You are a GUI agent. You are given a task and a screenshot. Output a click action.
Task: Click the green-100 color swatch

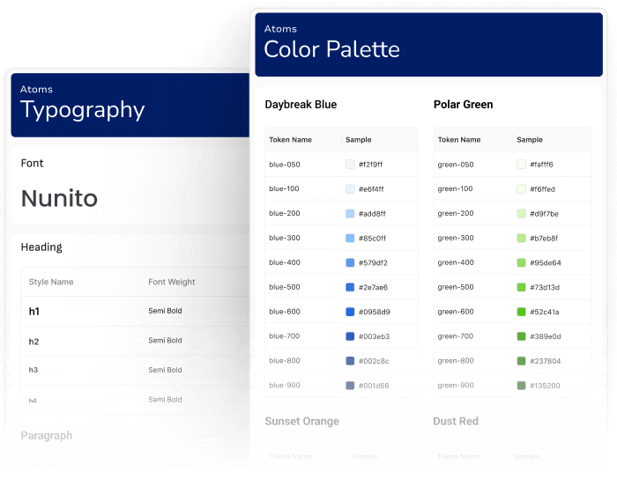point(521,189)
